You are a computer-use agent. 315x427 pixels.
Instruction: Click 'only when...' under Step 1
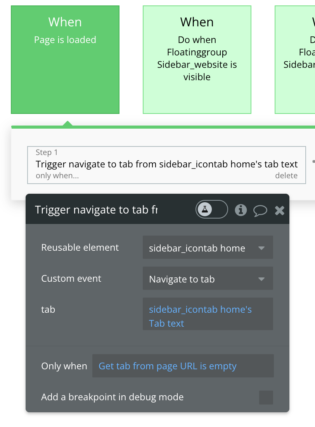click(x=57, y=176)
